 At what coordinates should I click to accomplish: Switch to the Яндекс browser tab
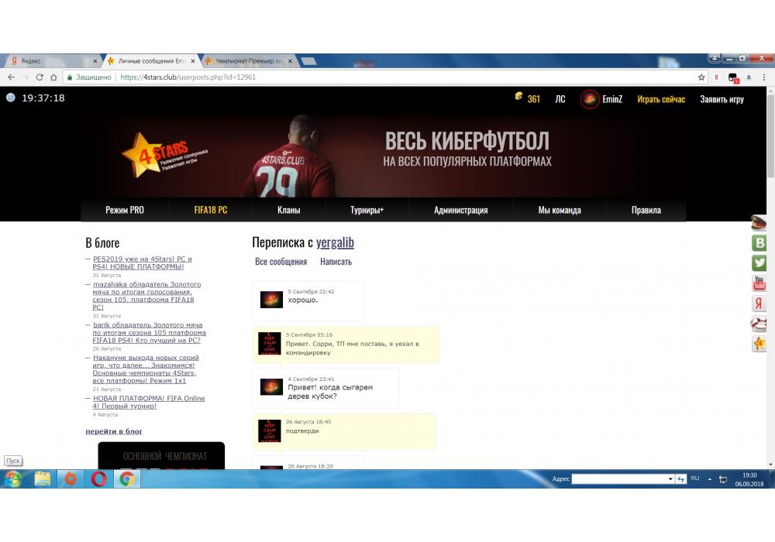click(52, 60)
